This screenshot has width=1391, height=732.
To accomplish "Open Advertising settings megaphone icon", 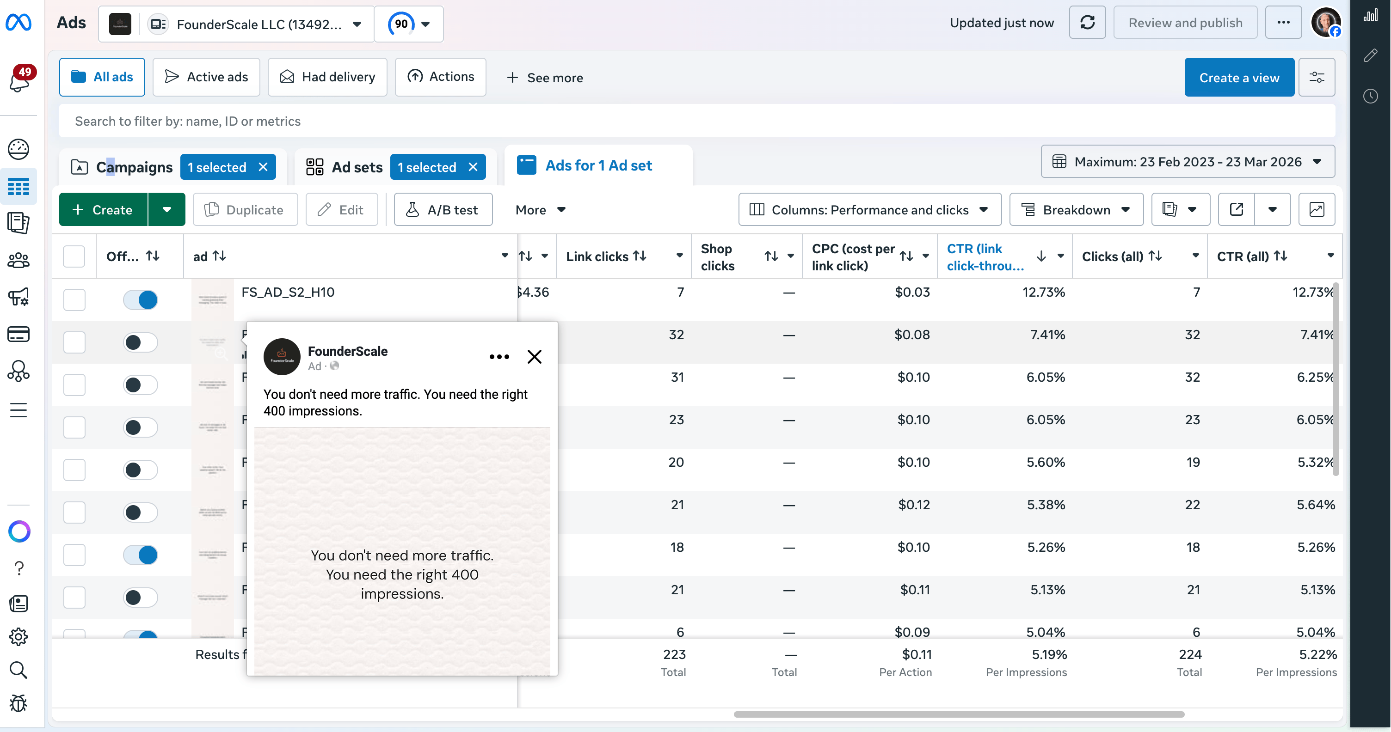I will point(18,297).
